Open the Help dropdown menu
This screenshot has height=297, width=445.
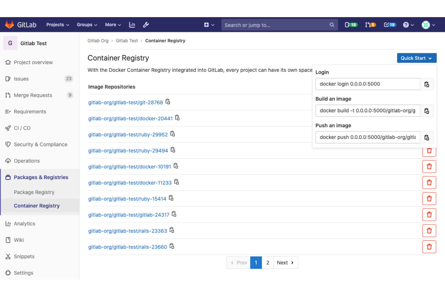(x=408, y=25)
